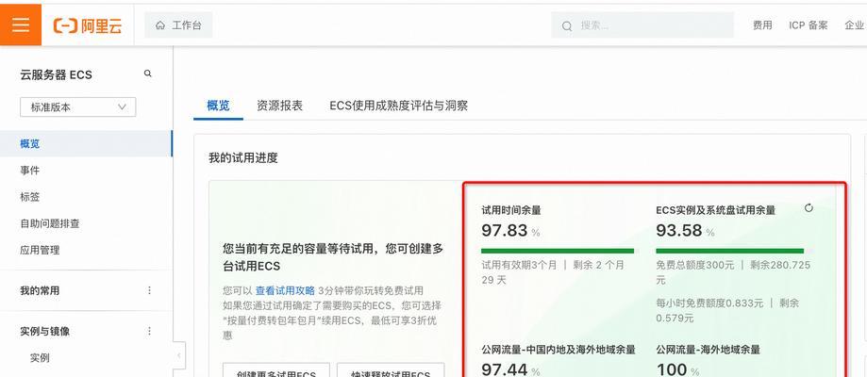This screenshot has width=867, height=377.
Task: Click the house icon in 工作台
Action: click(x=160, y=25)
